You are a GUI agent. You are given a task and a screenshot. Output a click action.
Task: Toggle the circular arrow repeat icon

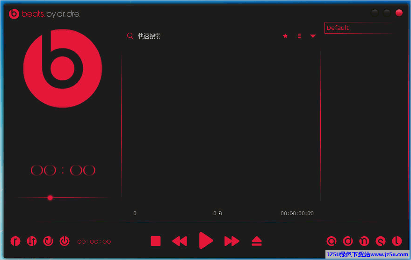48,241
